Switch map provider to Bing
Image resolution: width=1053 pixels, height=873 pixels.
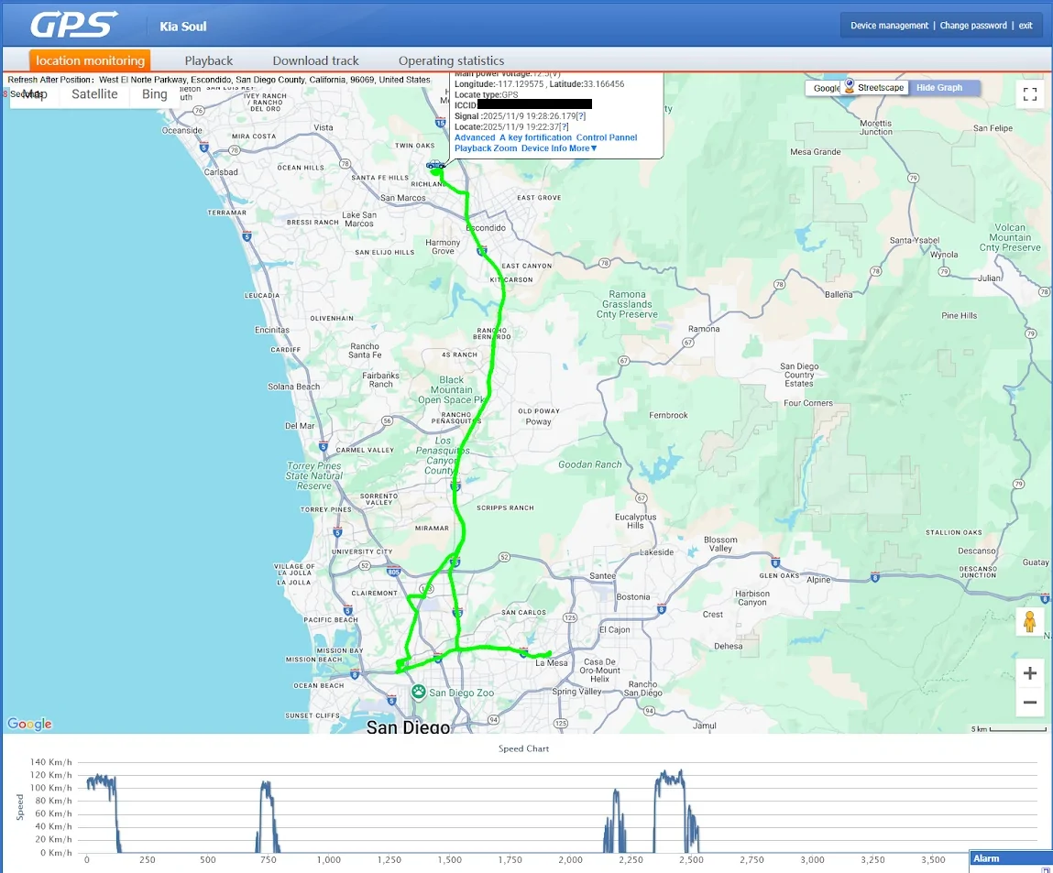click(x=155, y=94)
